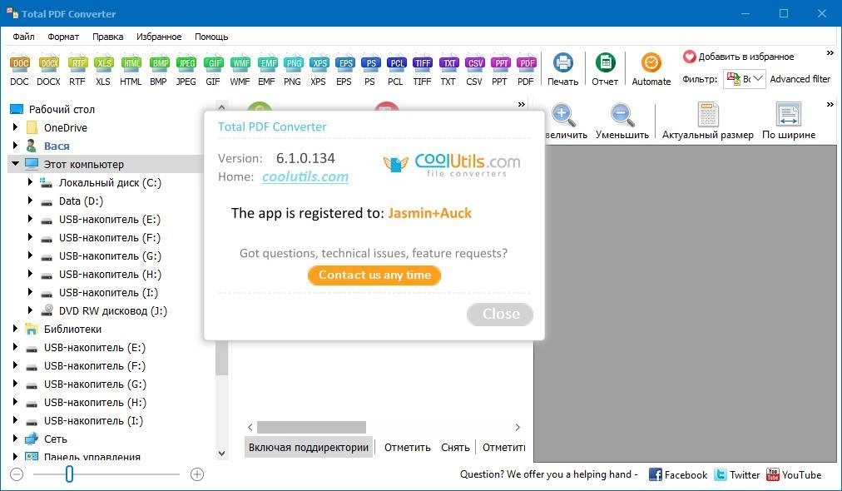Convert to TXT format
The width and height of the screenshot is (842, 491).
[x=448, y=71]
